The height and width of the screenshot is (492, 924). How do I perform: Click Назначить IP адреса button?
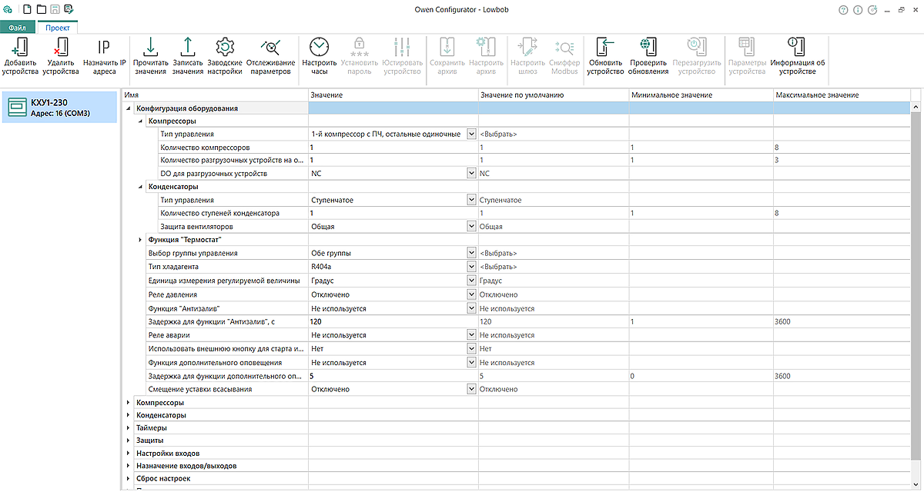[104, 56]
